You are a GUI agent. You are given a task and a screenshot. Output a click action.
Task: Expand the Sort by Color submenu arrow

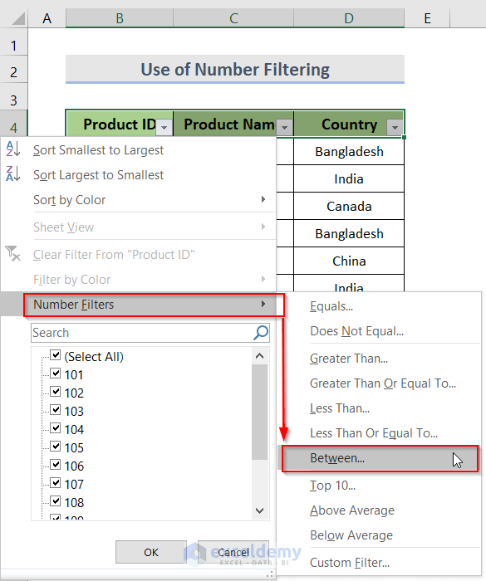pyautogui.click(x=263, y=199)
